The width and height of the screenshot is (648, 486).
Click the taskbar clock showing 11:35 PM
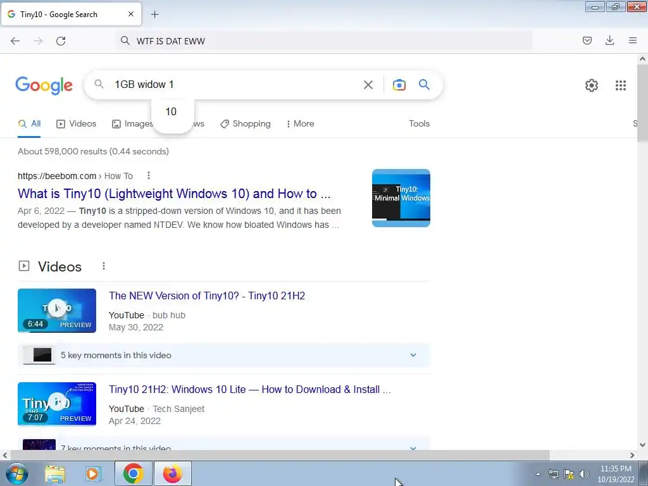click(616, 474)
